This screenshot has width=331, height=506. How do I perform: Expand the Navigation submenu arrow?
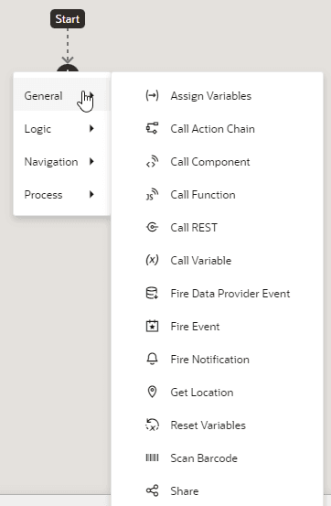click(x=91, y=162)
